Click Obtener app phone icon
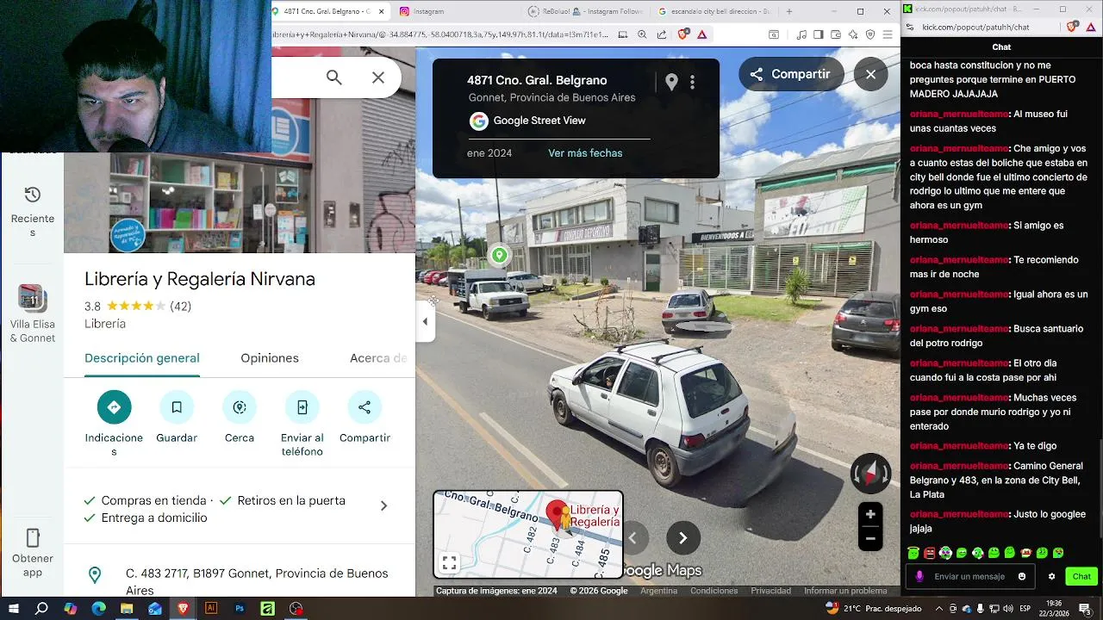Viewport: 1103px width, 620px height. 33,538
